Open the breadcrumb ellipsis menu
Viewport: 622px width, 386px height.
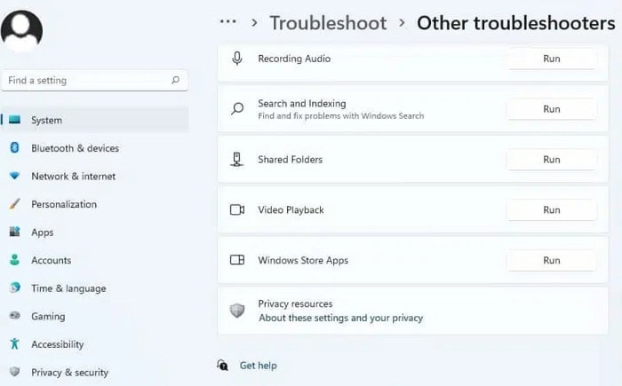[228, 22]
